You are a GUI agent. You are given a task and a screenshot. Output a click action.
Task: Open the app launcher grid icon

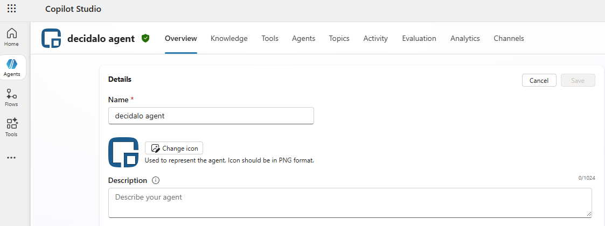point(11,9)
